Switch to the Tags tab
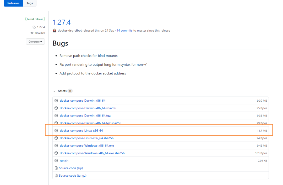 click(30, 3)
